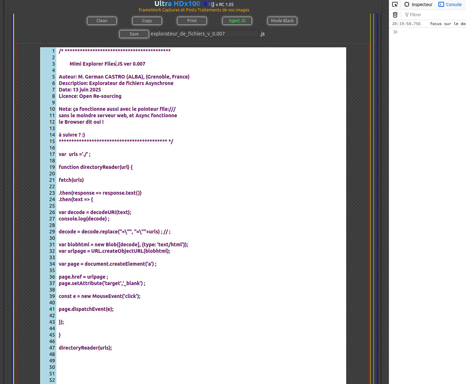466x384 pixels.
Task: Click line number 1 in gutter
Action: pyautogui.click(x=53, y=51)
